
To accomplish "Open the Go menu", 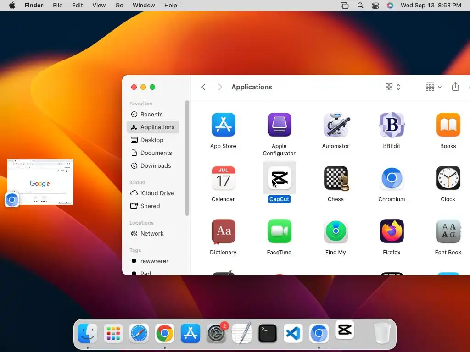I will (x=119, y=5).
